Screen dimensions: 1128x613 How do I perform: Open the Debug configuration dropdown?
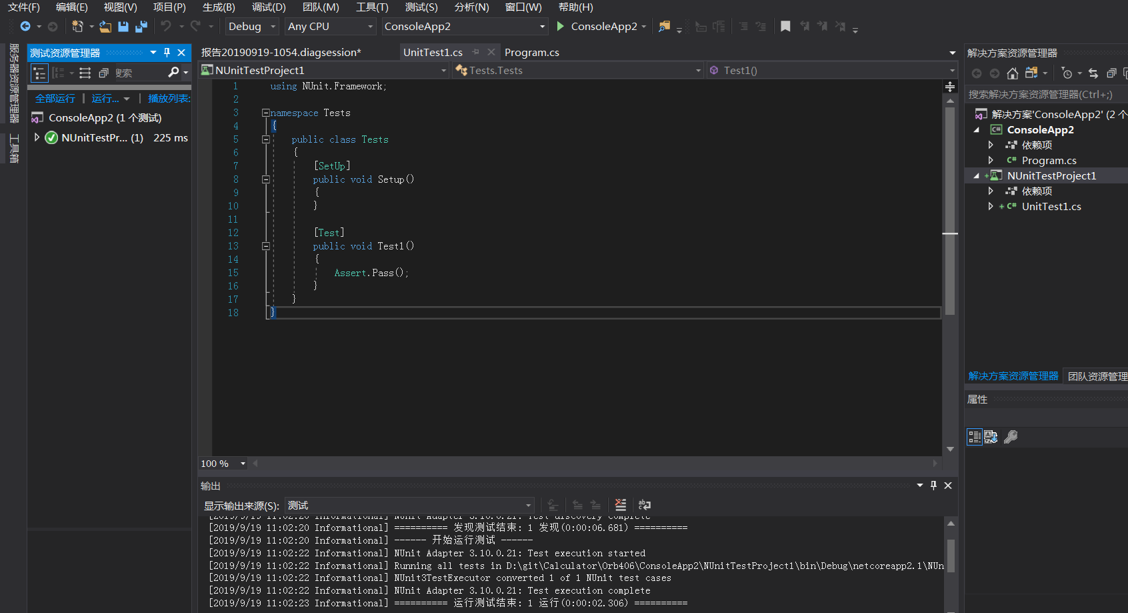tap(251, 26)
